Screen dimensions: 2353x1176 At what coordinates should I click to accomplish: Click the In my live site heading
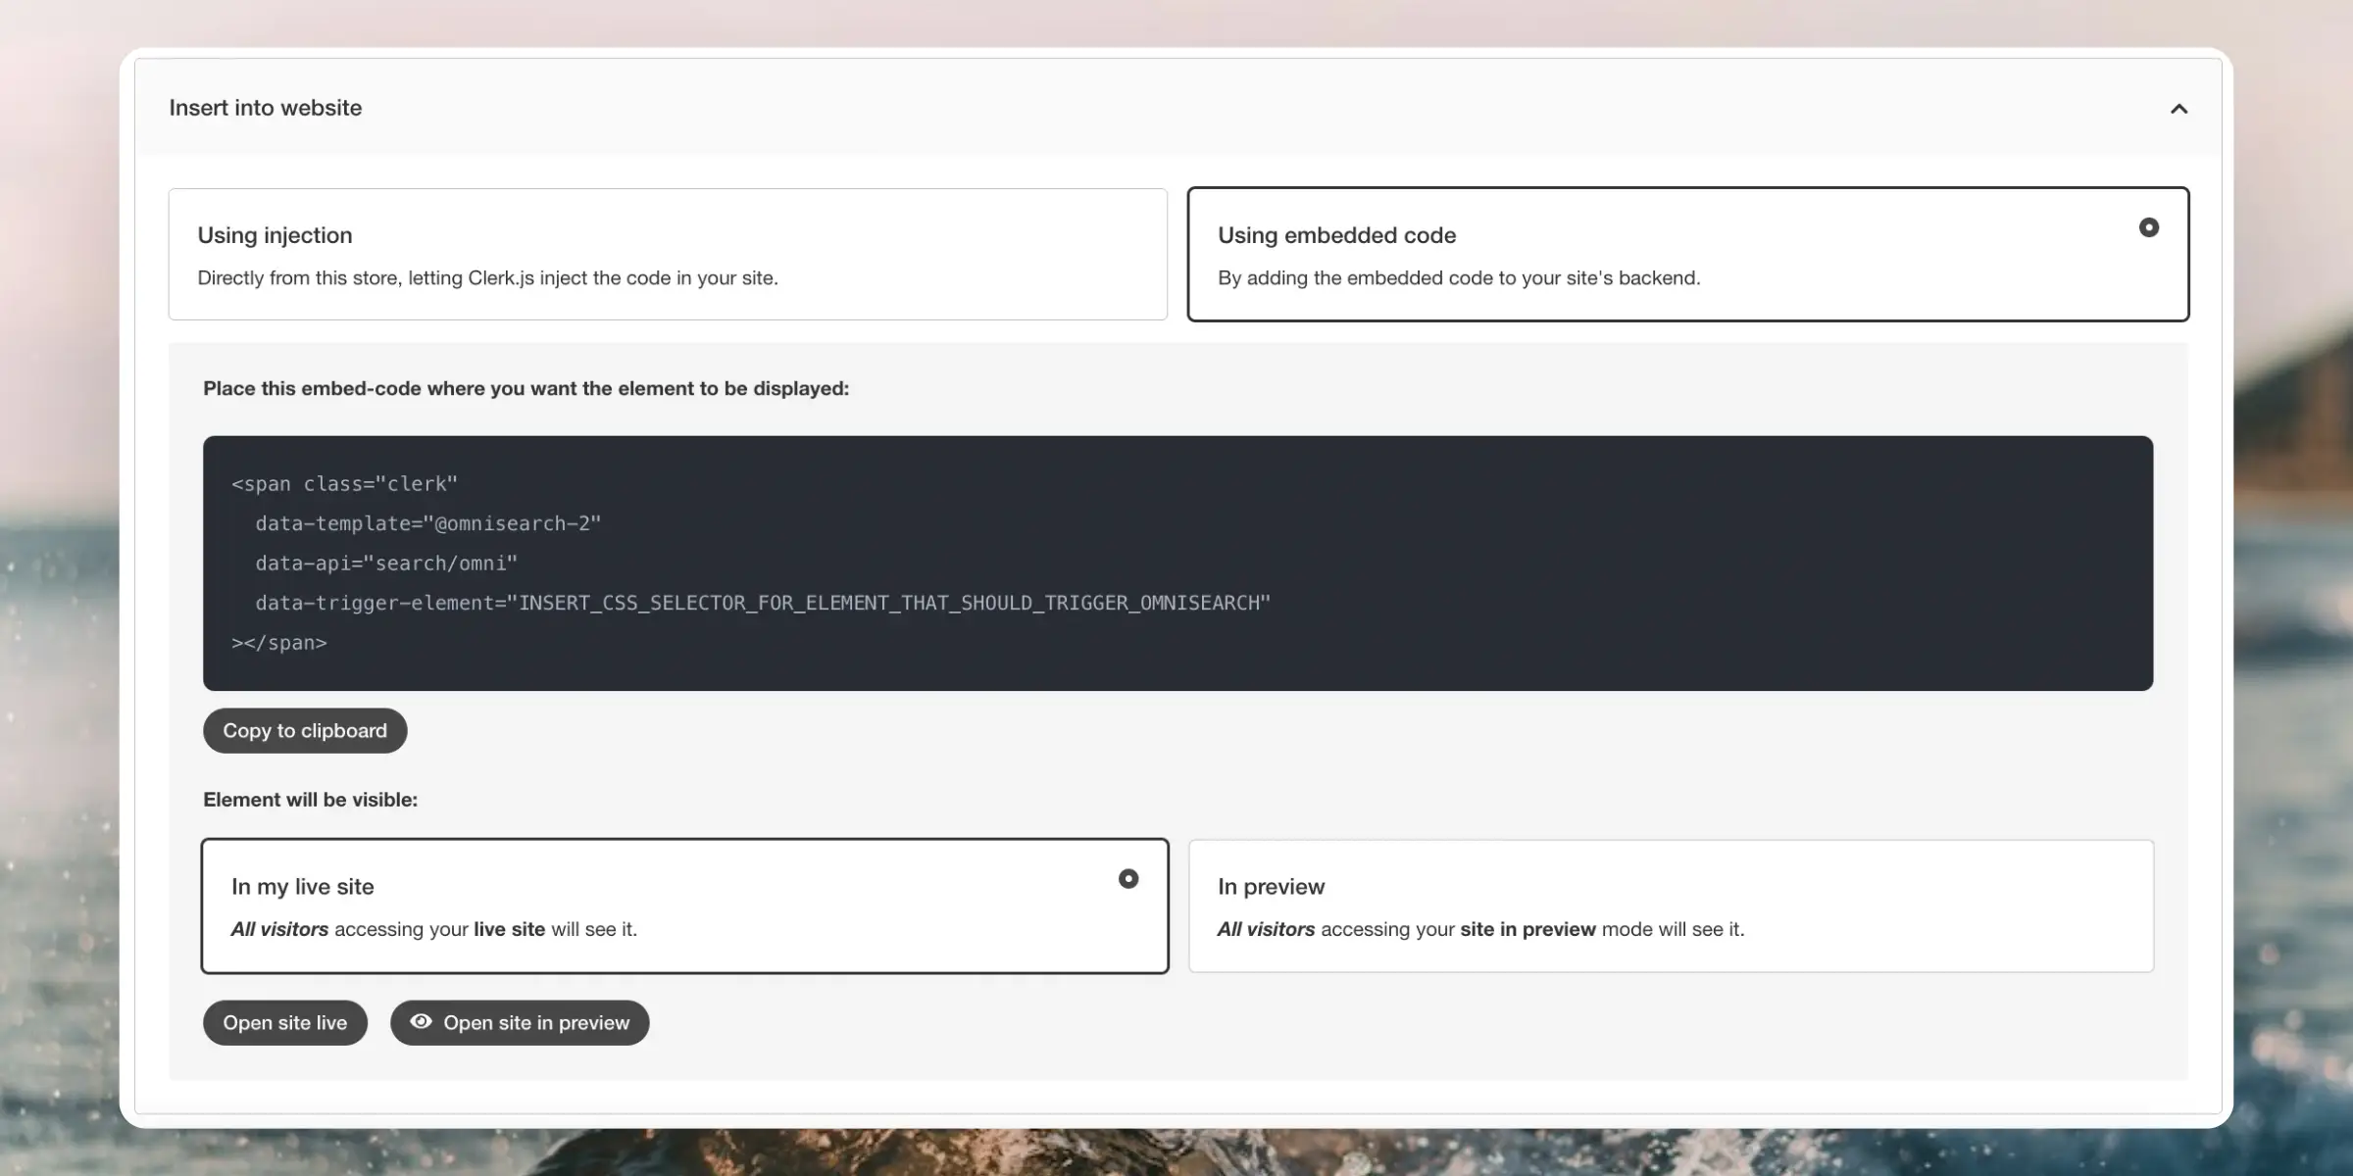pyautogui.click(x=302, y=887)
